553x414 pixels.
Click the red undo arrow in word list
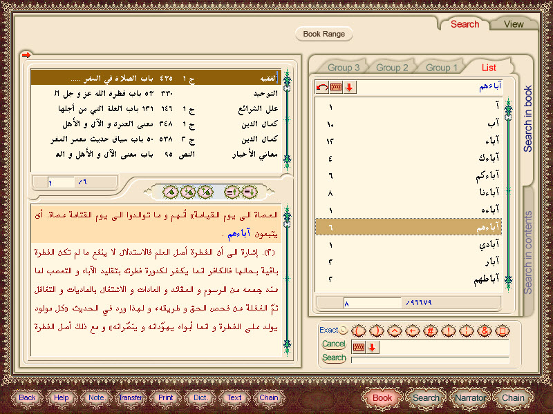pyautogui.click(x=322, y=87)
